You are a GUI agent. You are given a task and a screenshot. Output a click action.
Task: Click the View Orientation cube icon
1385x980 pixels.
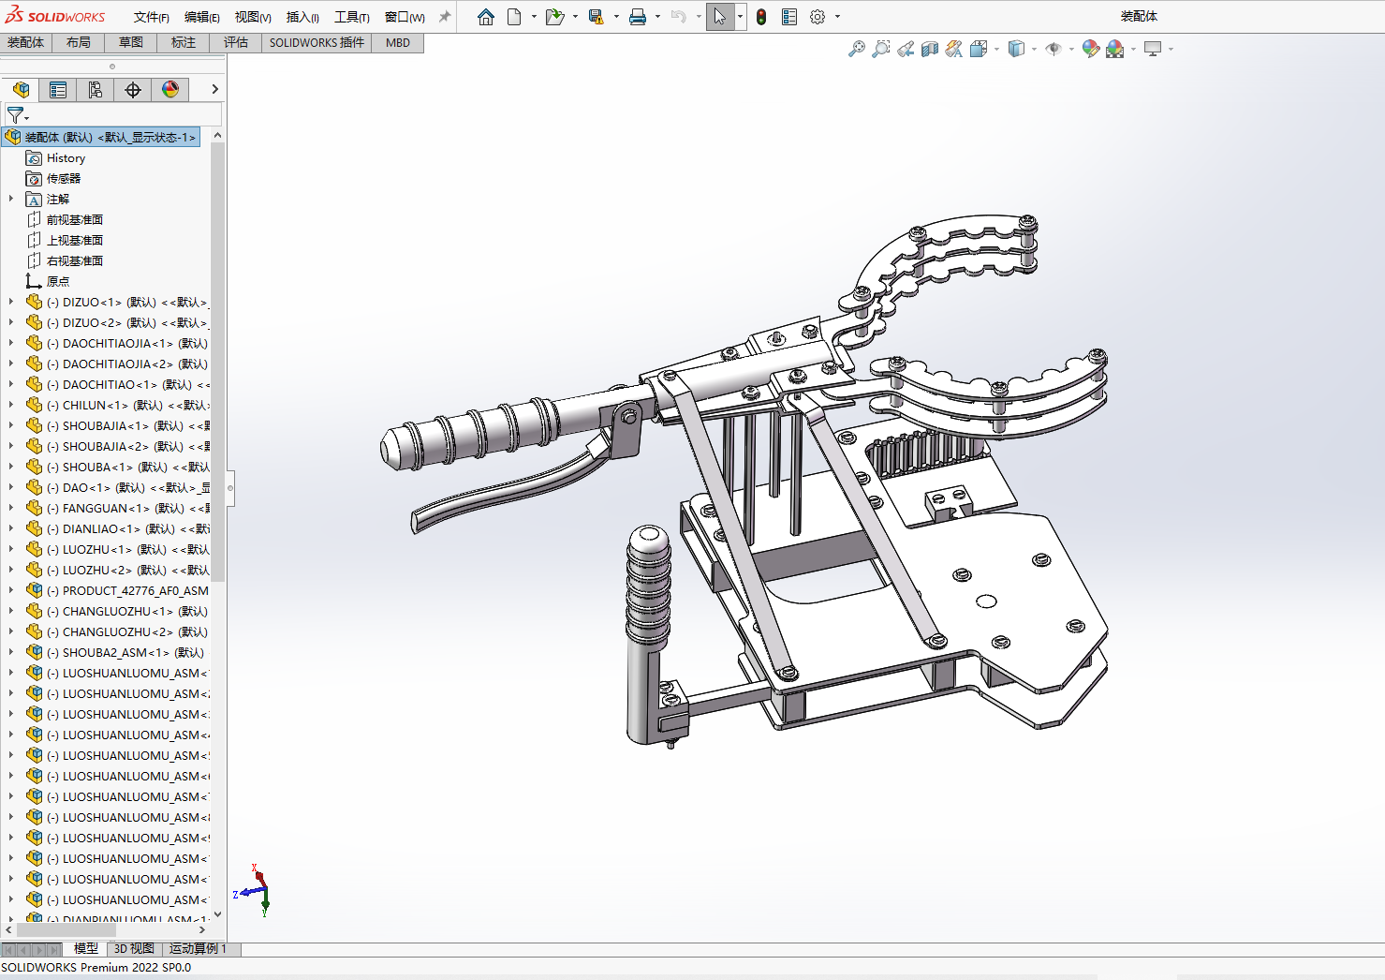click(979, 49)
